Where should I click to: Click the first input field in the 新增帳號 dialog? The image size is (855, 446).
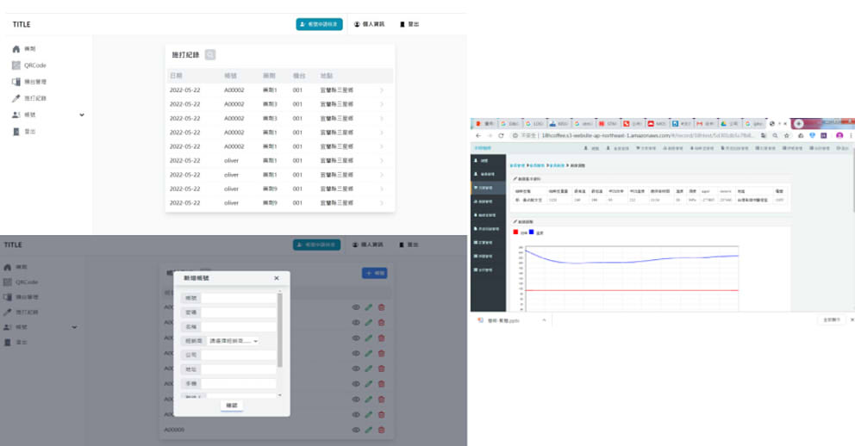coord(238,299)
